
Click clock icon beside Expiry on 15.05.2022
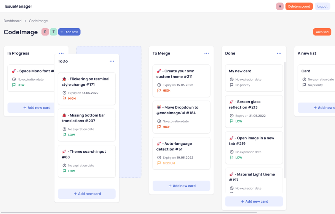(x=159, y=85)
